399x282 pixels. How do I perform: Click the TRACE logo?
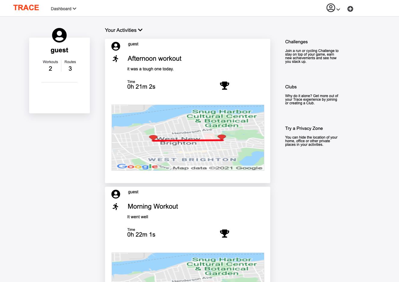26,8
